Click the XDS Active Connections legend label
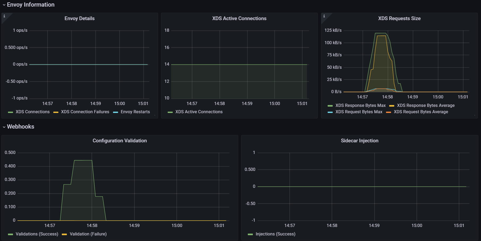Viewport: 481px width, 241px height. 199,112
